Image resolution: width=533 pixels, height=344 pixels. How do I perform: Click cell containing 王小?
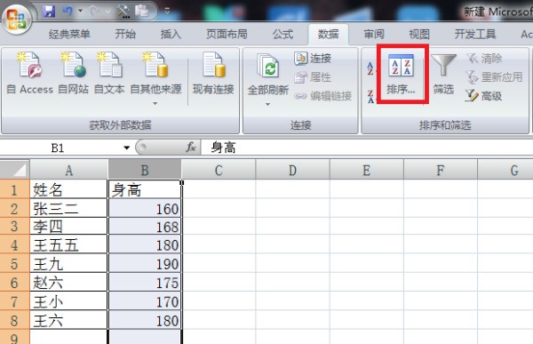tap(69, 301)
